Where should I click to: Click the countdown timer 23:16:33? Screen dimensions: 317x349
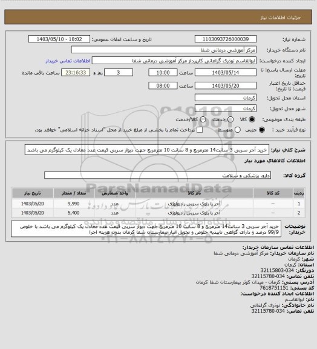76,73
